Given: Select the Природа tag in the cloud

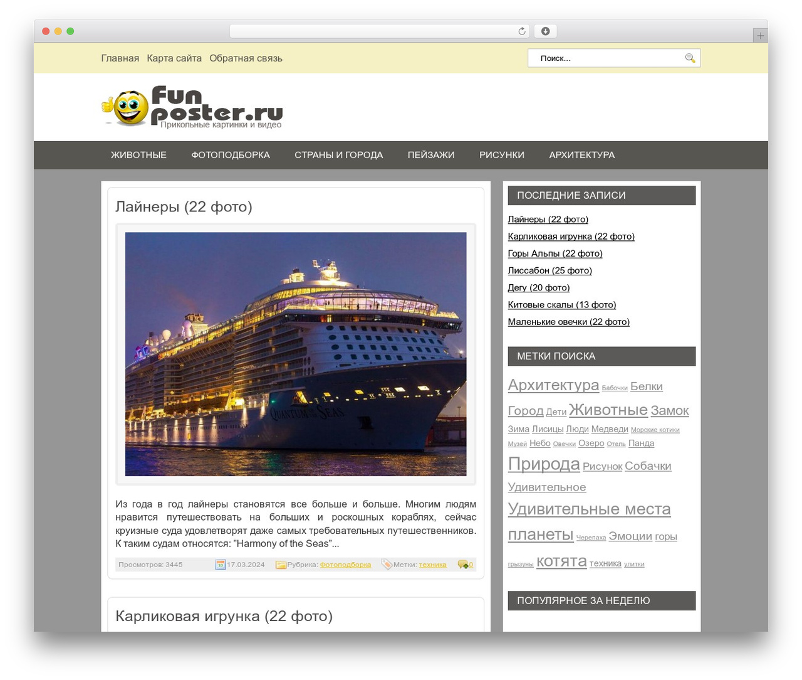Looking at the screenshot, I should 544,464.
